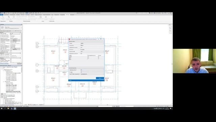This screenshot has width=216, height=122.
Task: Select the bold active floor plan in browser
Action: [11, 85]
